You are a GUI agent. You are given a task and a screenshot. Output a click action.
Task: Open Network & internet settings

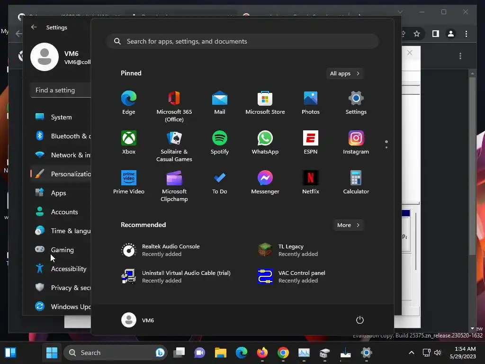61,155
